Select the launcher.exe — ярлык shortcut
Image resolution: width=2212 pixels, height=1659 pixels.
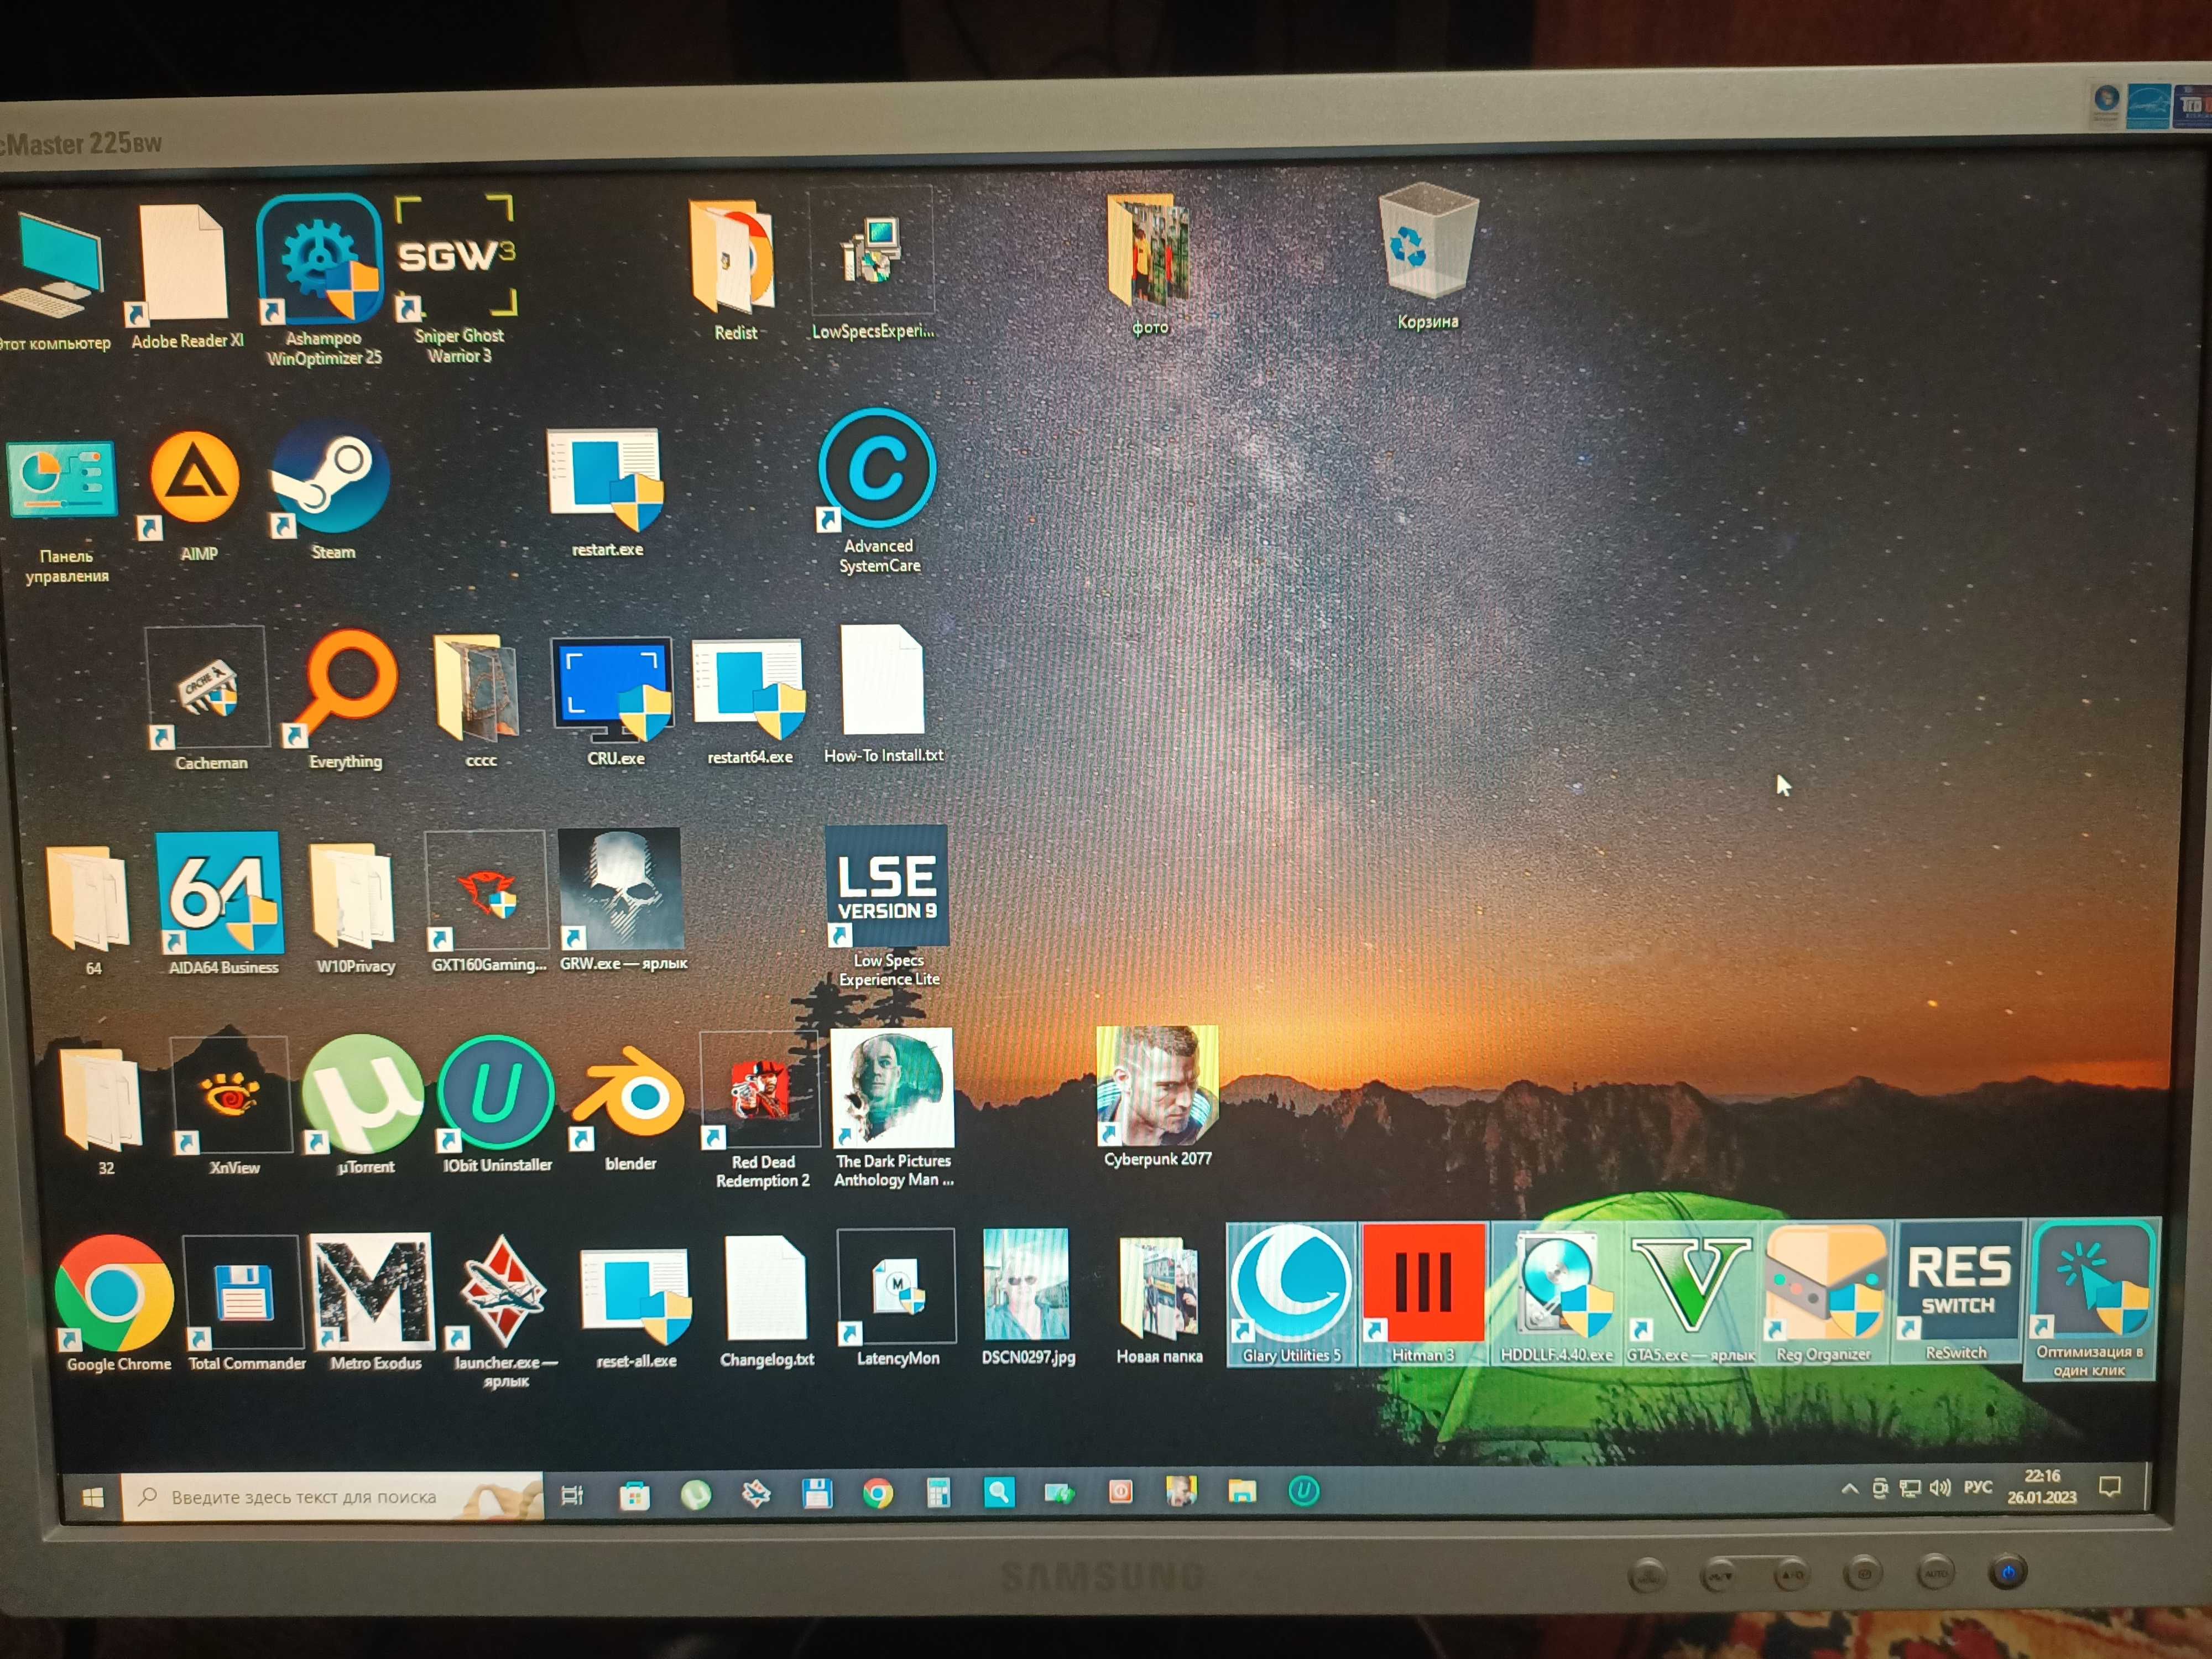click(504, 1312)
